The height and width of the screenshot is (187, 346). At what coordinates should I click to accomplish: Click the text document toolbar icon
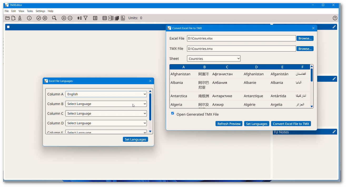[123, 18]
